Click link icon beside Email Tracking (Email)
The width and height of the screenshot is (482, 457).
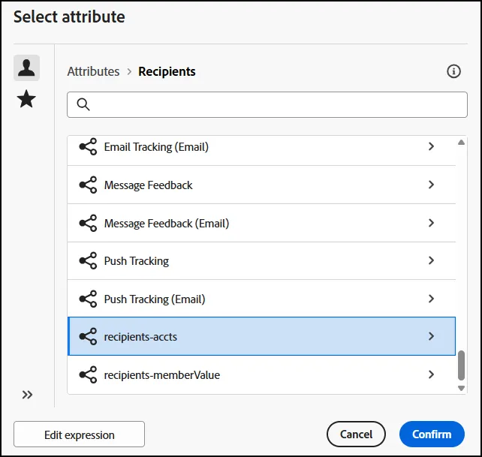coord(88,146)
